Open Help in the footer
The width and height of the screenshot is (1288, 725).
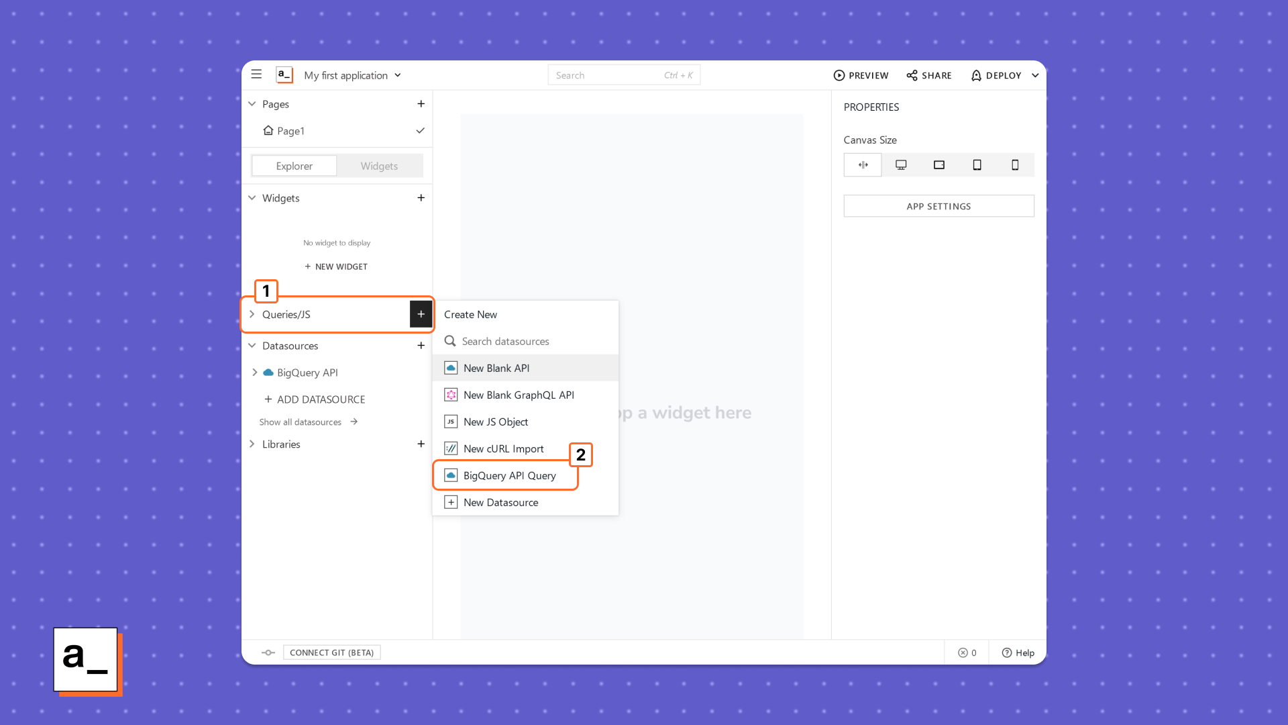1018,652
